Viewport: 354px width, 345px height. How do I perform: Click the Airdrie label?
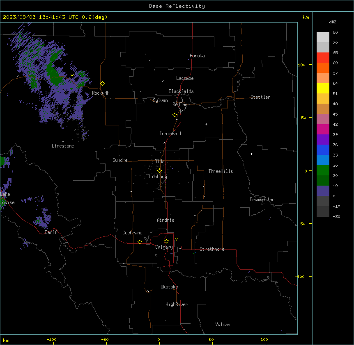tap(166, 220)
